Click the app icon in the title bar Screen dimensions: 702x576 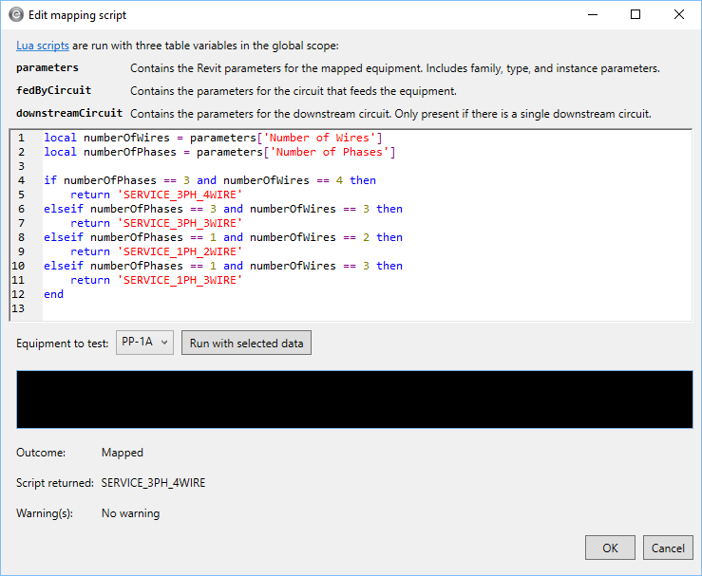pos(16,15)
